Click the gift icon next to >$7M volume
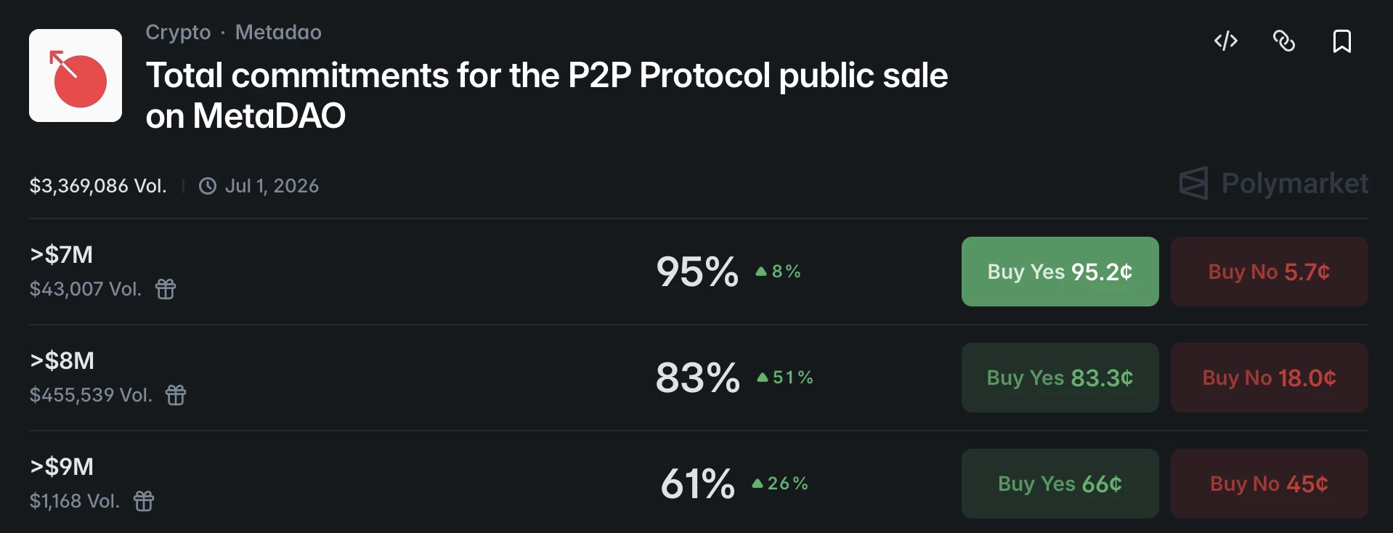The width and height of the screenshot is (1393, 533). click(x=166, y=290)
